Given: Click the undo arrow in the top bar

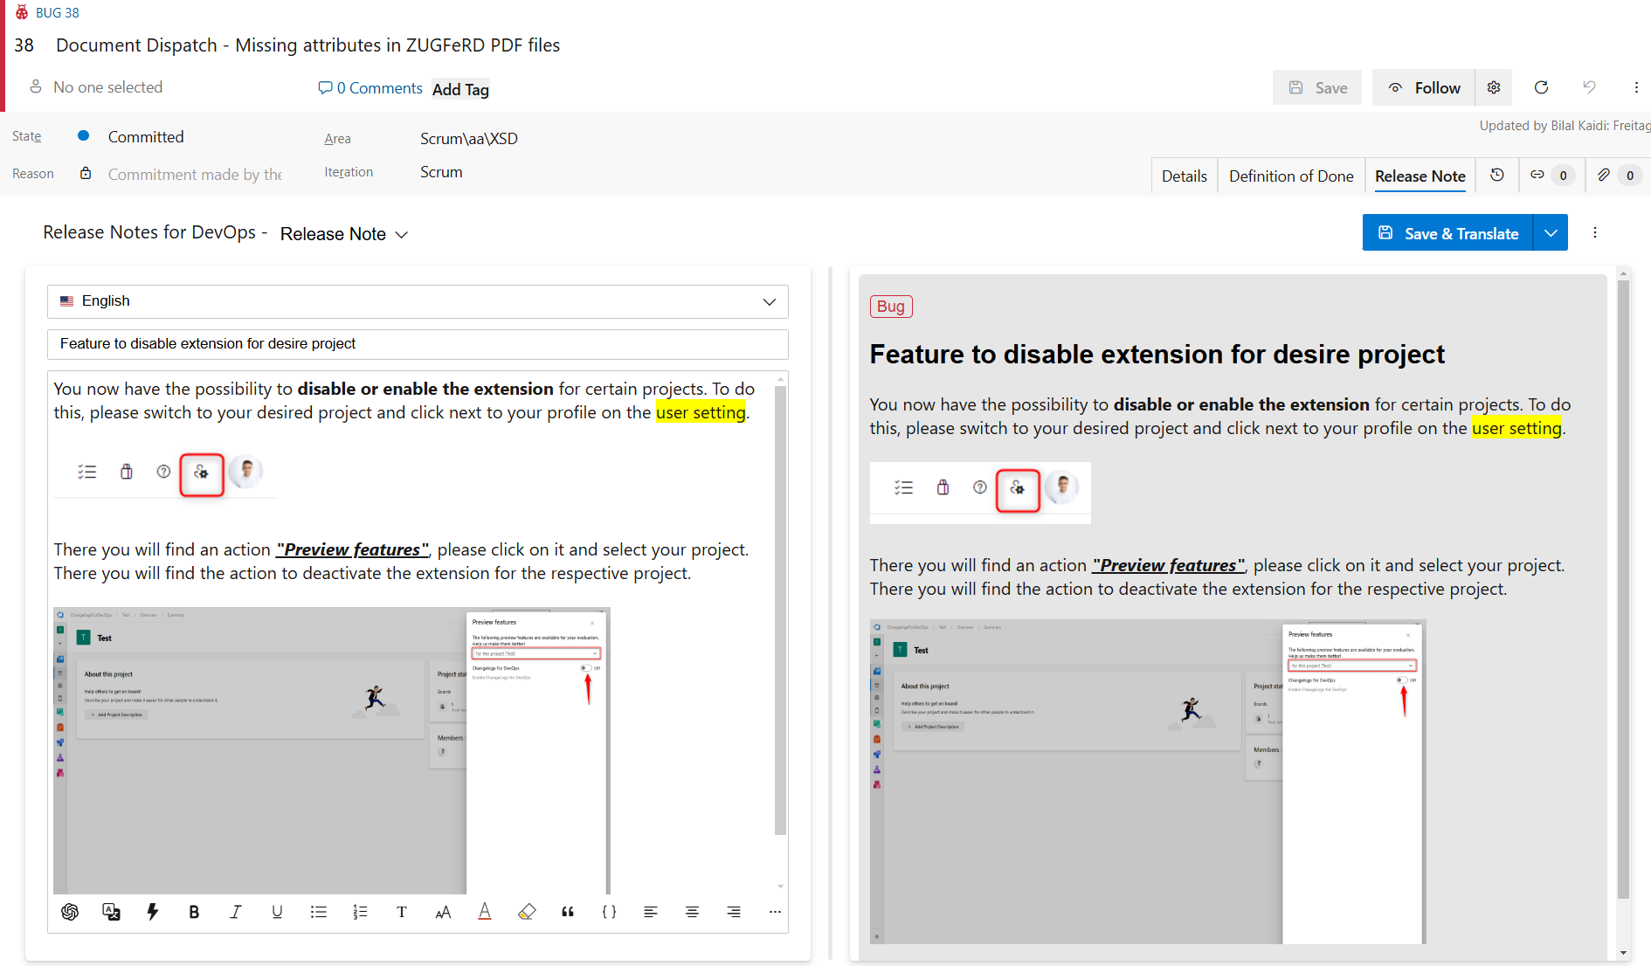Looking at the screenshot, I should [x=1590, y=87].
